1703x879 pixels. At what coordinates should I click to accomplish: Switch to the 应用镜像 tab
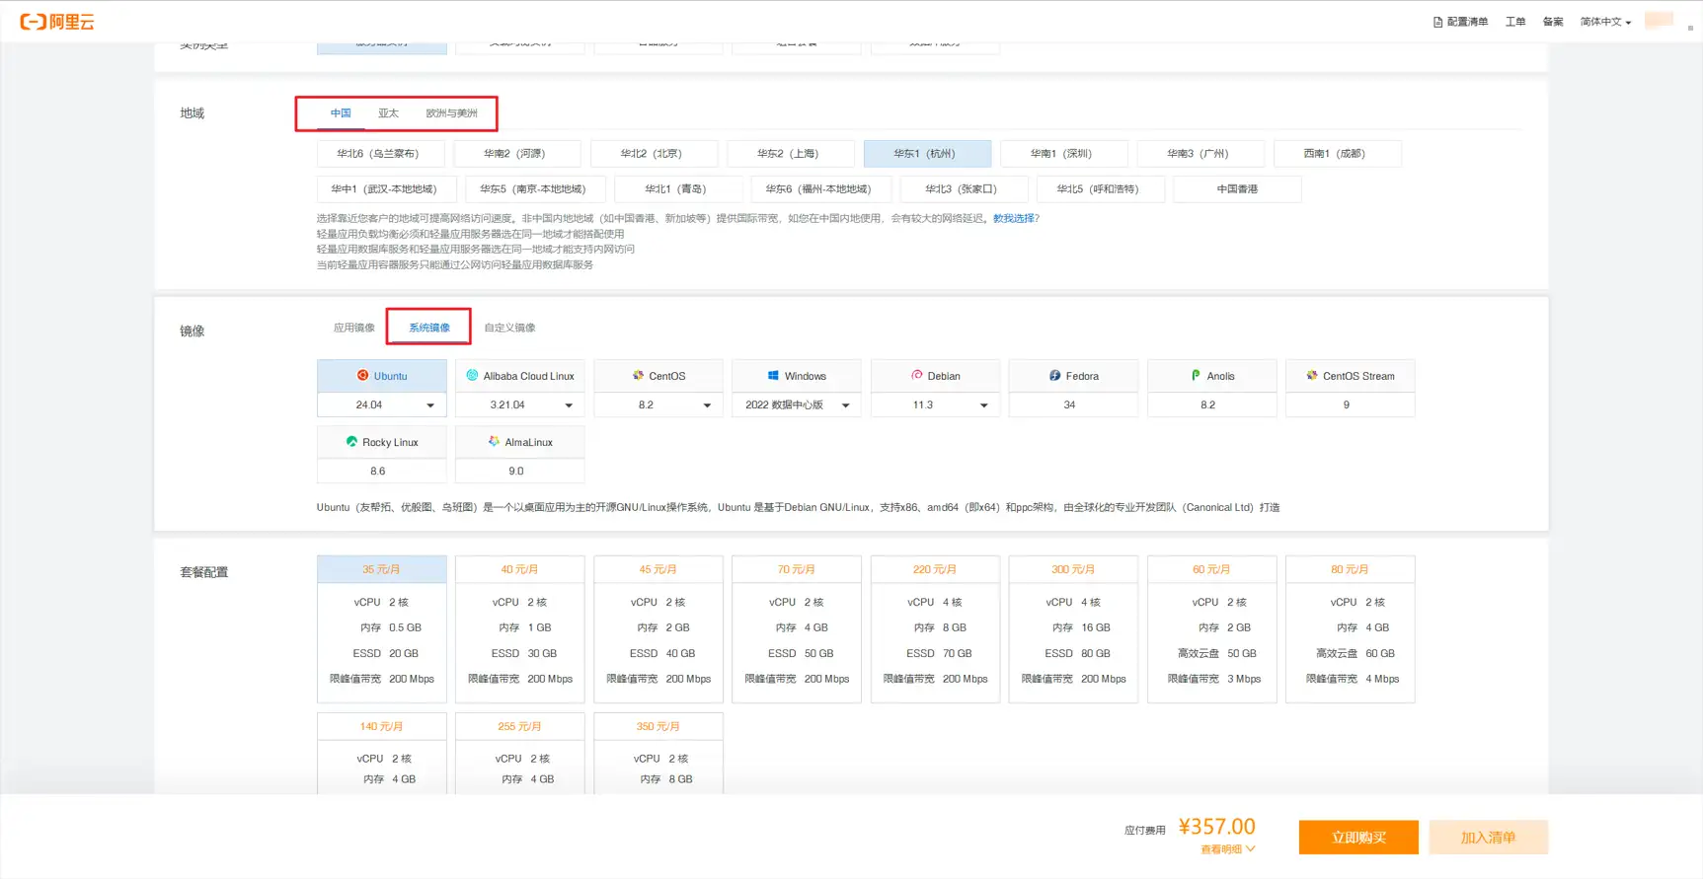click(353, 328)
